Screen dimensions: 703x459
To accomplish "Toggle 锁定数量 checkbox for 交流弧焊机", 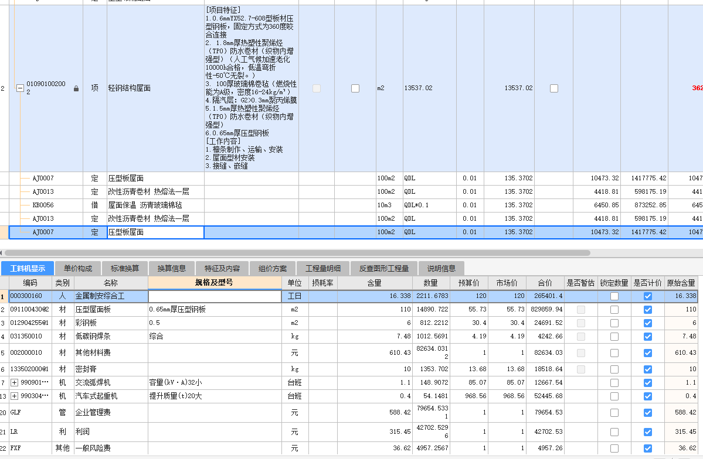I will point(614,383).
